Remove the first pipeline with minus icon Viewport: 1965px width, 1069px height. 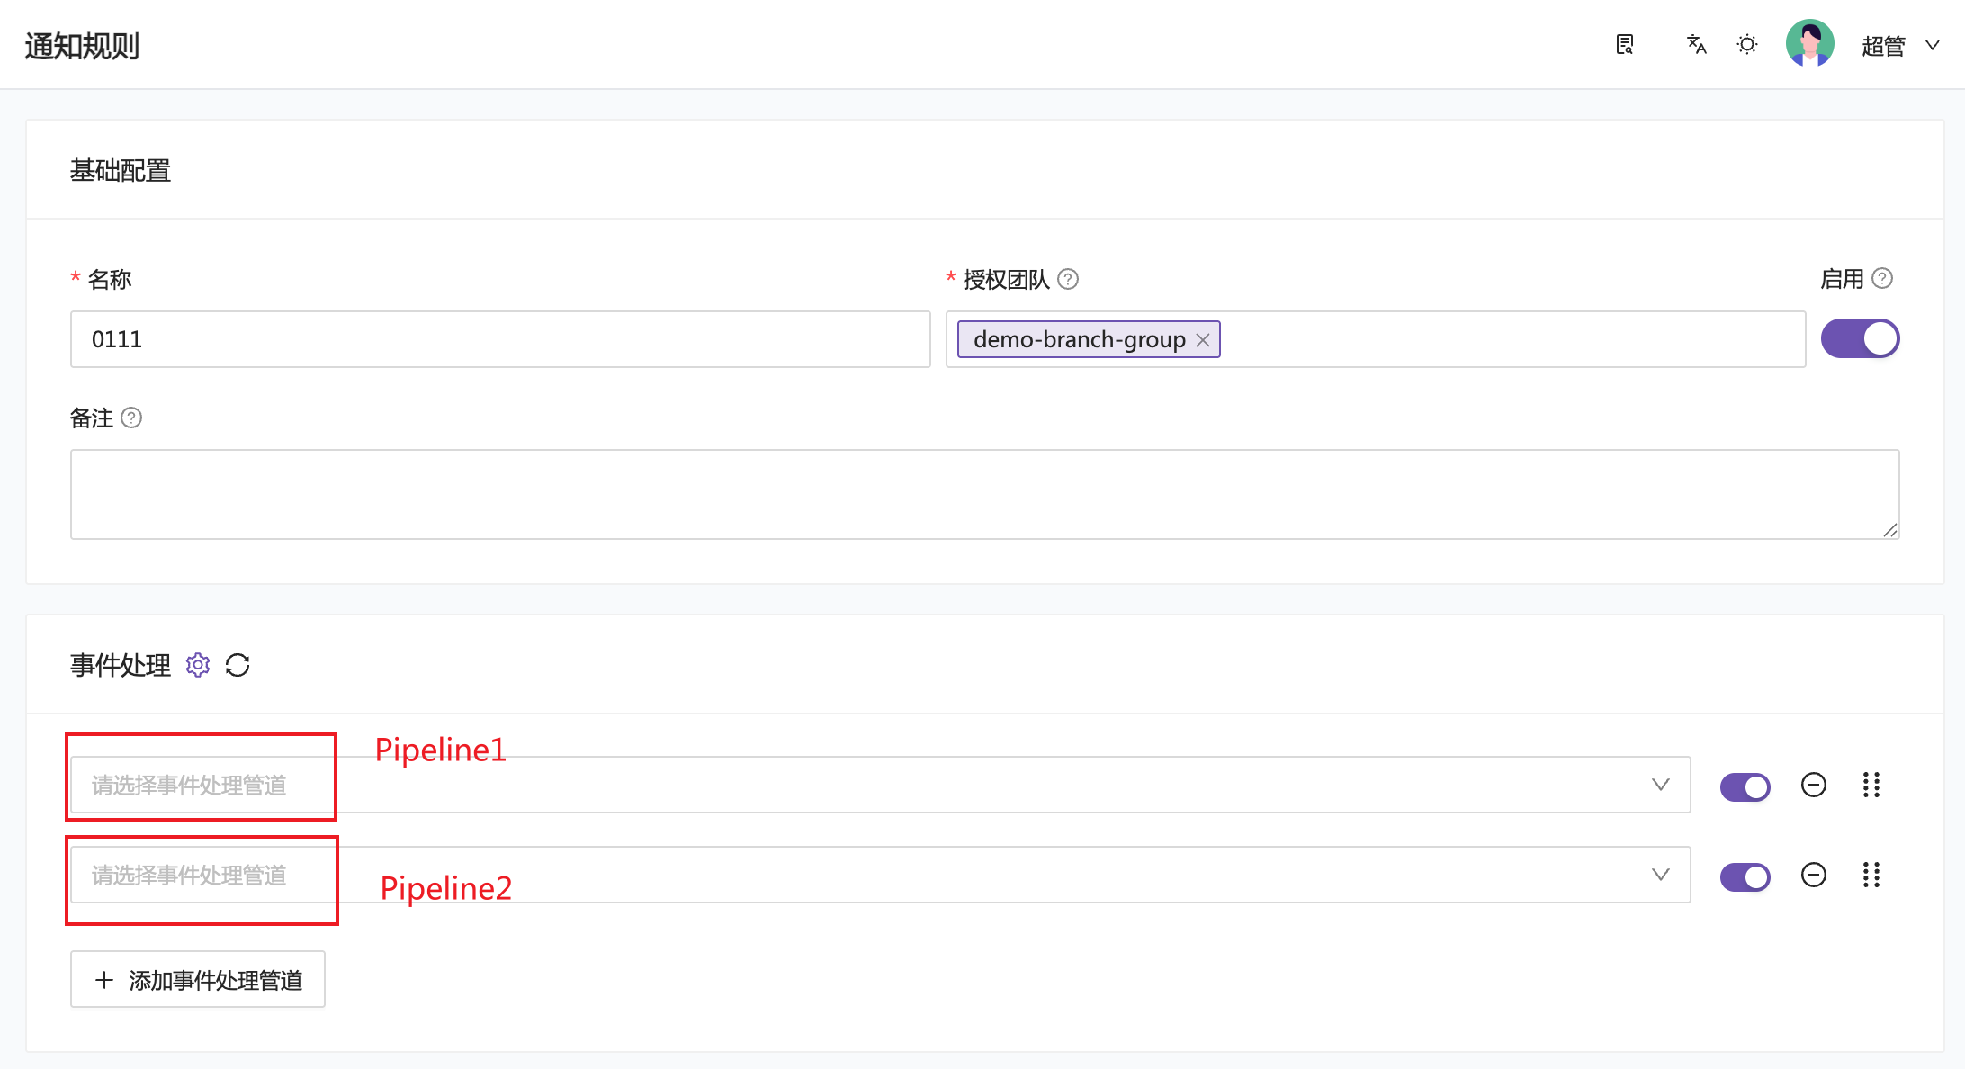pos(1814,785)
